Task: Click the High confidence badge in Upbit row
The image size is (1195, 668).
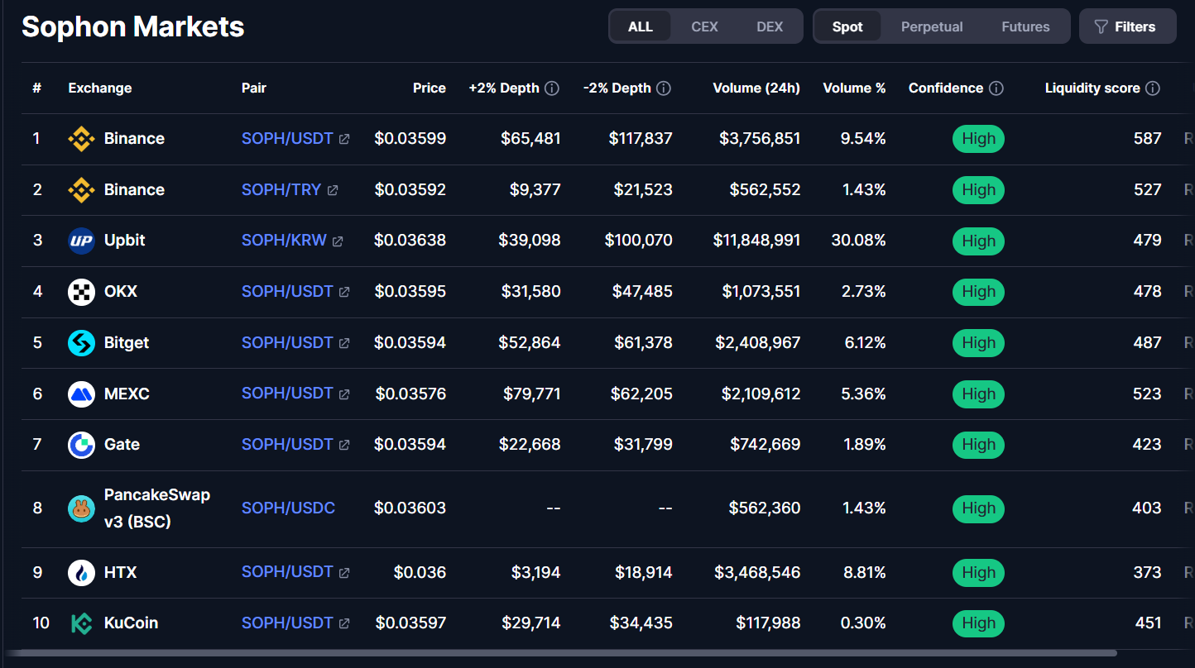Action: click(x=978, y=241)
